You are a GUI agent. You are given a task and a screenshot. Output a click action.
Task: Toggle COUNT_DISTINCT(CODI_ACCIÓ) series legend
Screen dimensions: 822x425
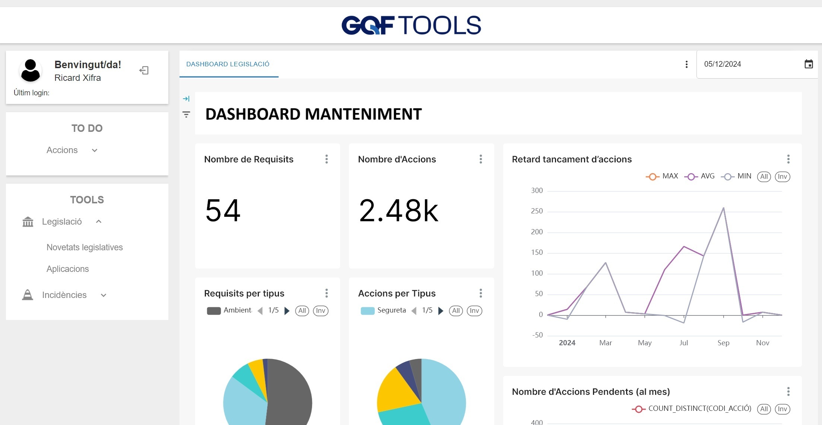click(x=692, y=409)
